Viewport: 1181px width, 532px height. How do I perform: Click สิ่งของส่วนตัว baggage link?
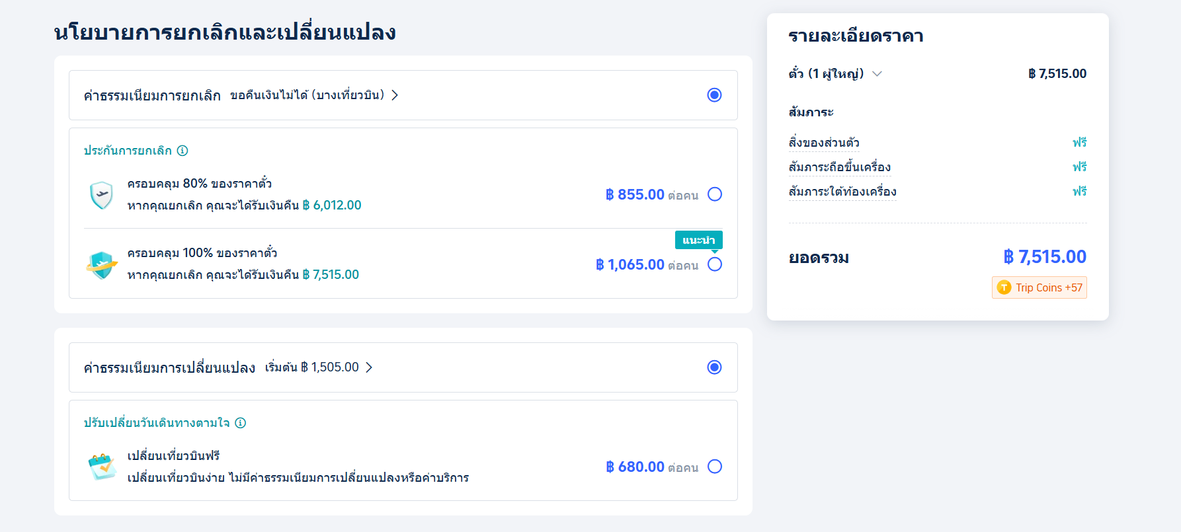[824, 143]
